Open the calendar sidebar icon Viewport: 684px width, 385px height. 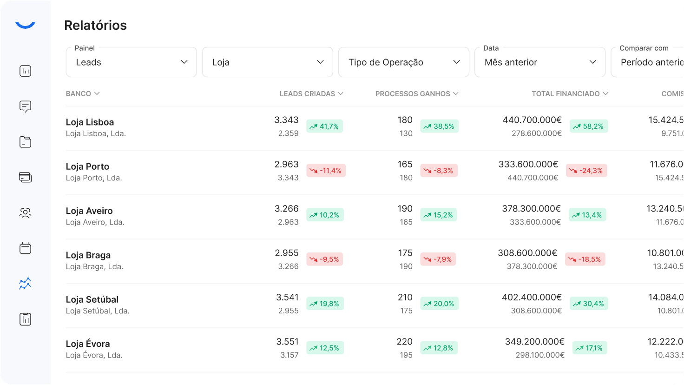(x=25, y=248)
